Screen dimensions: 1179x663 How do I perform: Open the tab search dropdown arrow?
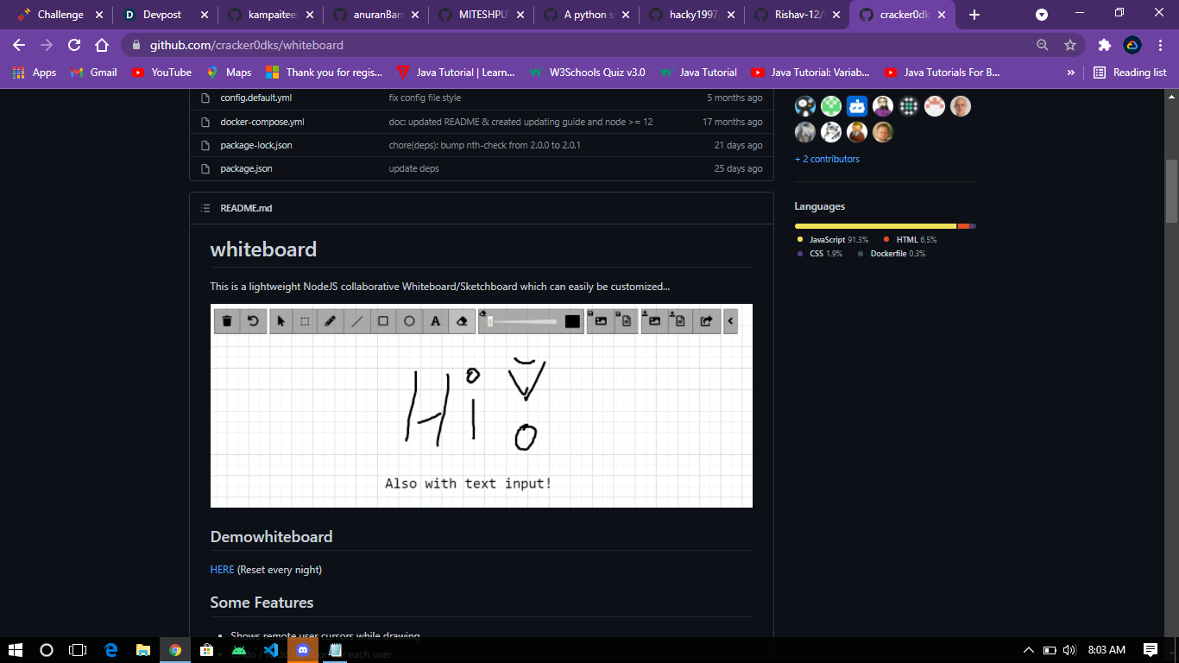pos(1042,15)
